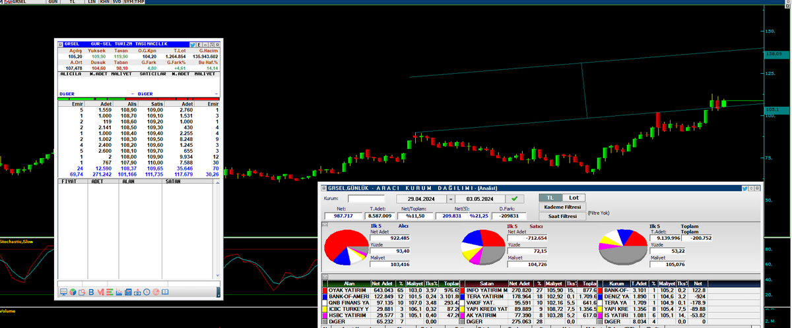The width and height of the screenshot is (792, 328).
Task: Click the red M icon in GRSEL toolbar
Action: [100, 292]
